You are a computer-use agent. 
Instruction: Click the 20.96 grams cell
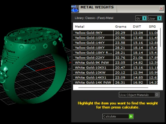pos(122,38)
